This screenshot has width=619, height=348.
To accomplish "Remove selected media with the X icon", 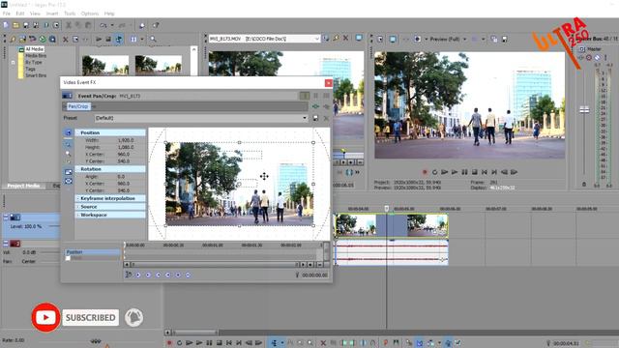I will click(65, 39).
